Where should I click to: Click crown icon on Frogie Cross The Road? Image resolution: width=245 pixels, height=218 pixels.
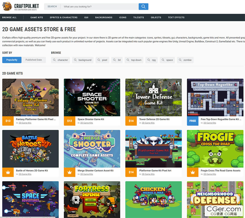(193, 172)
